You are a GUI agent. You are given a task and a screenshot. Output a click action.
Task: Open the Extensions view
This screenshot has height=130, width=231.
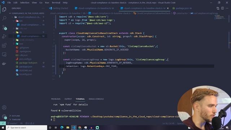click(4, 45)
